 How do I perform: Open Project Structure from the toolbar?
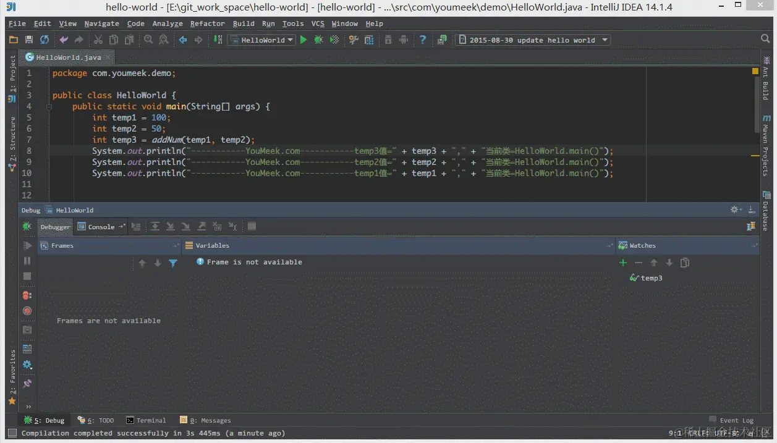(369, 40)
